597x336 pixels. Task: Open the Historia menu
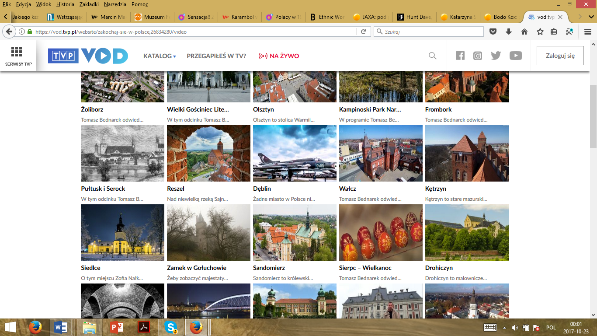tap(65, 4)
